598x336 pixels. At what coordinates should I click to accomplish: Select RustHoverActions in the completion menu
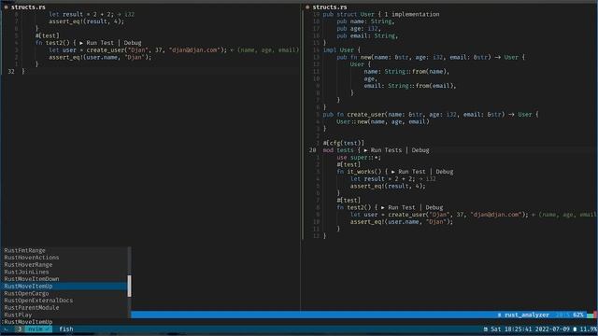coord(64,258)
